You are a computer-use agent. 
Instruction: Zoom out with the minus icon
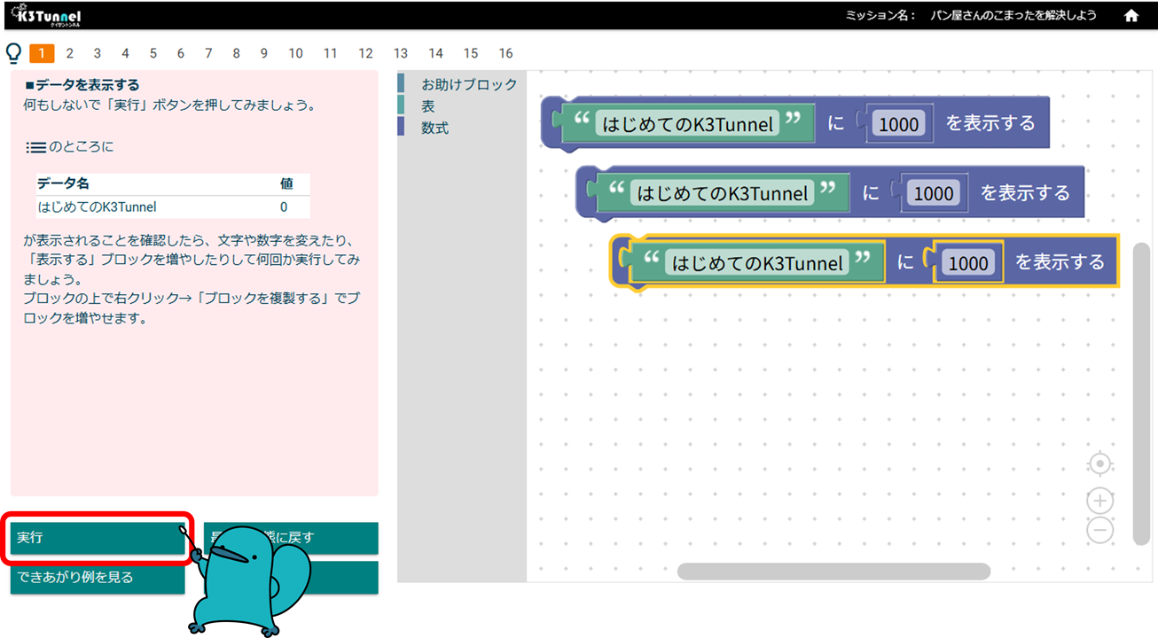point(1099,530)
